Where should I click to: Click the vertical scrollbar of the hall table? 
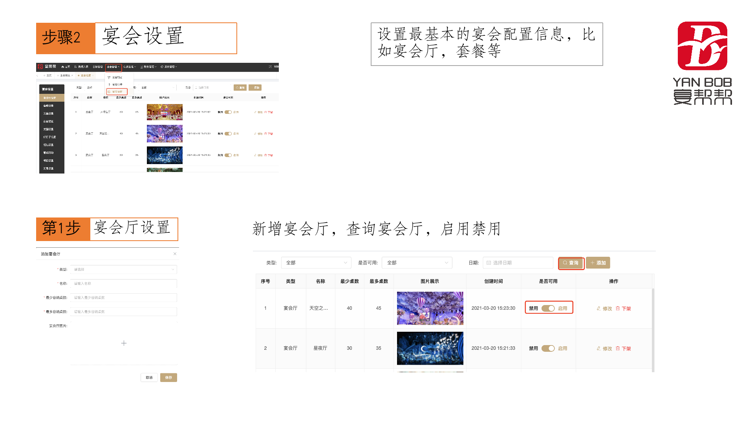tap(653, 330)
